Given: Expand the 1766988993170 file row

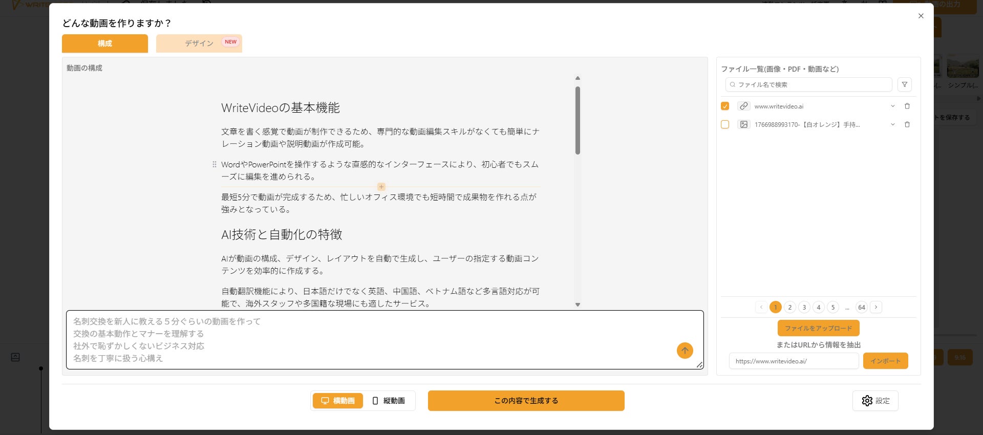Looking at the screenshot, I should point(893,124).
